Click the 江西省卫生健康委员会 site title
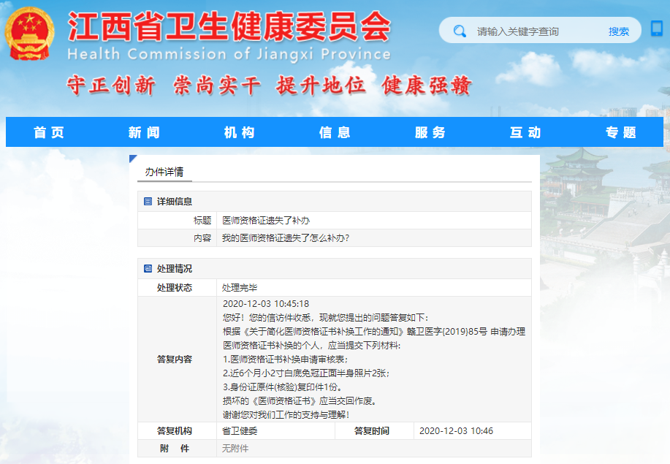The image size is (670, 464). click(229, 28)
